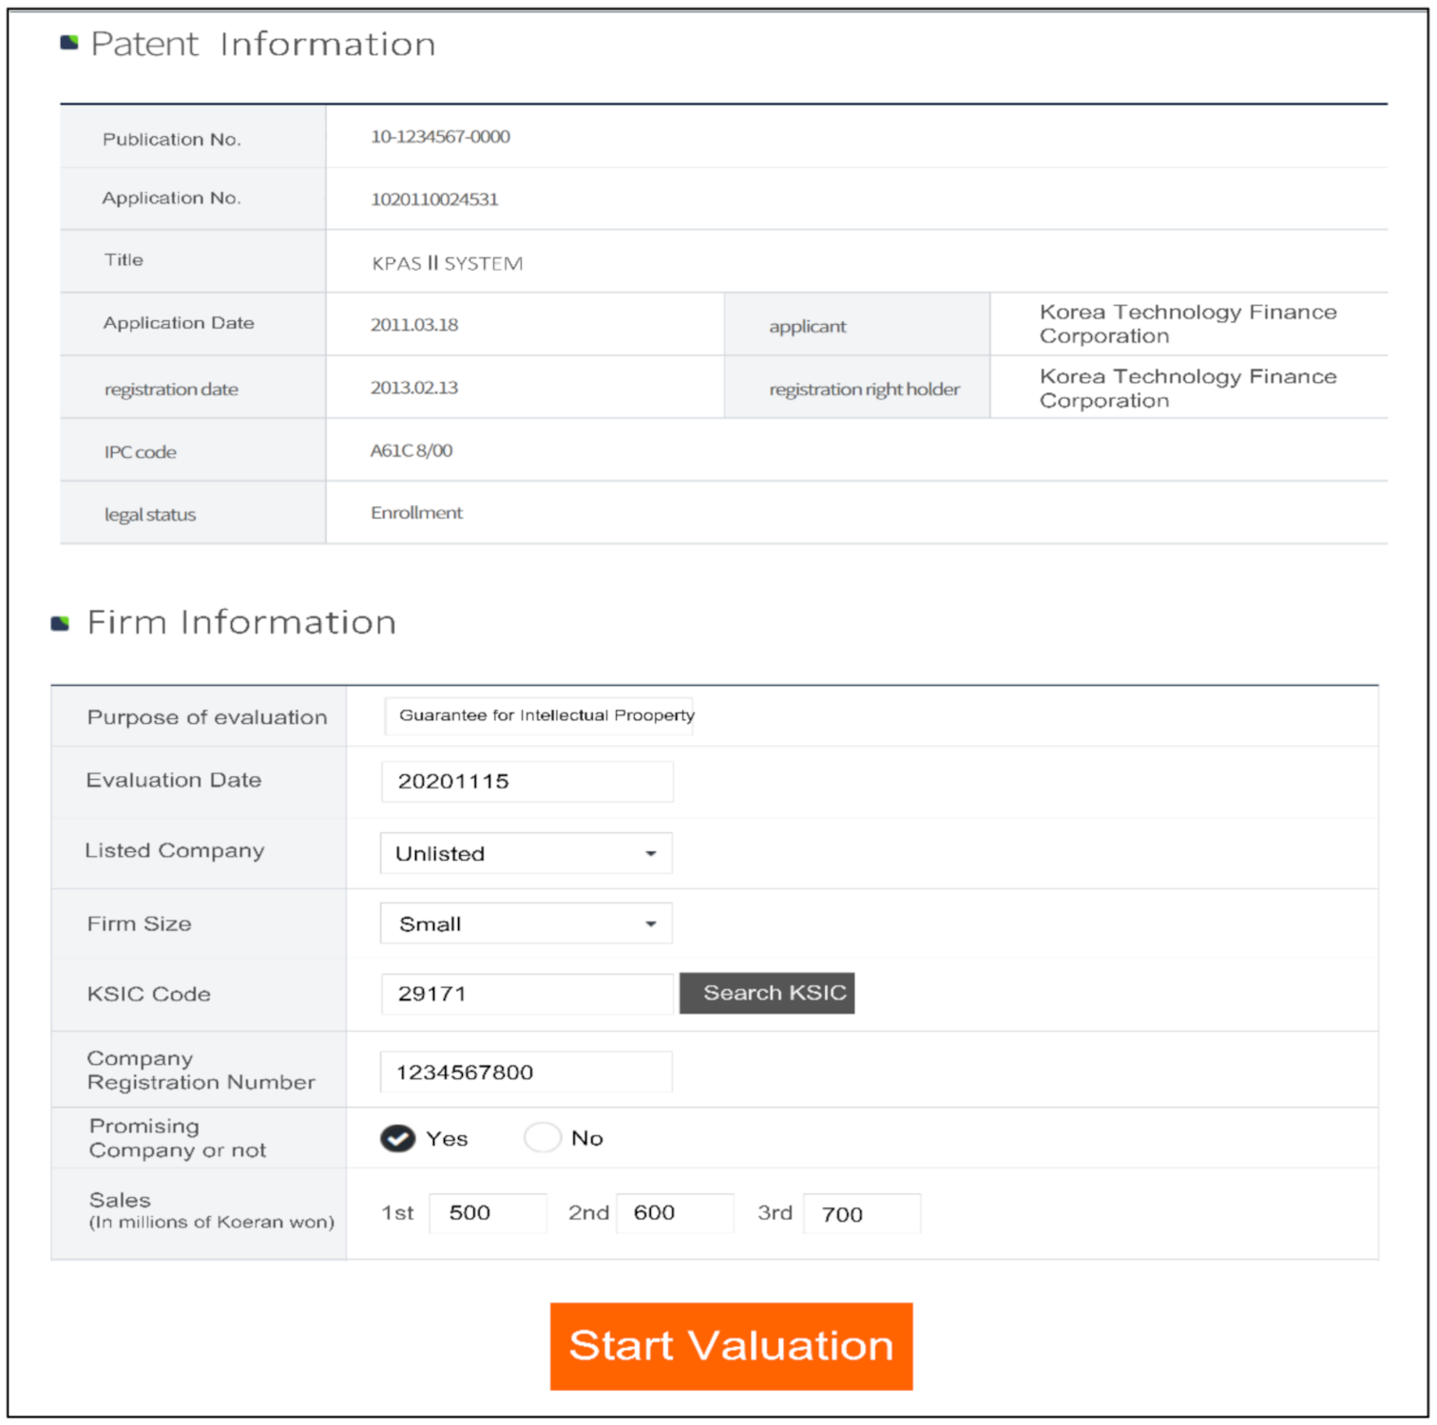Click the 1st sales input field

(x=488, y=1213)
